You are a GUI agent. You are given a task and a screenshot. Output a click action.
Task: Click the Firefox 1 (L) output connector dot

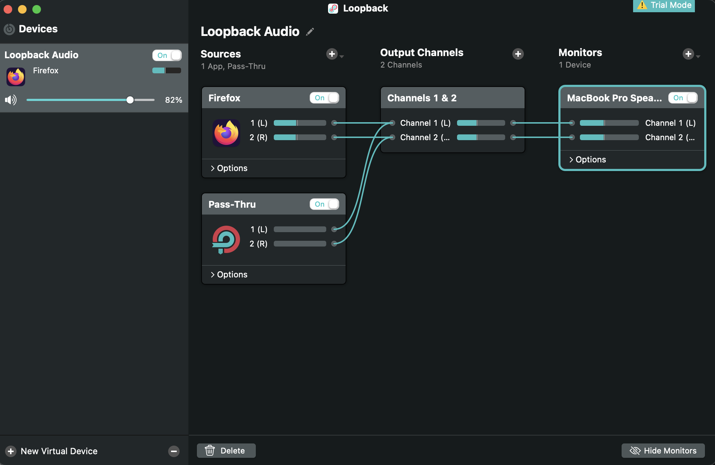pyautogui.click(x=334, y=123)
